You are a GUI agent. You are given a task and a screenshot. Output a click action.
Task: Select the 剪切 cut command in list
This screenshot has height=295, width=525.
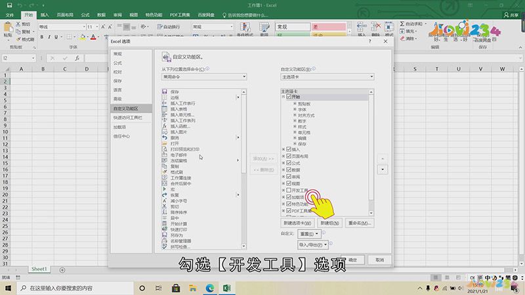pos(175,206)
